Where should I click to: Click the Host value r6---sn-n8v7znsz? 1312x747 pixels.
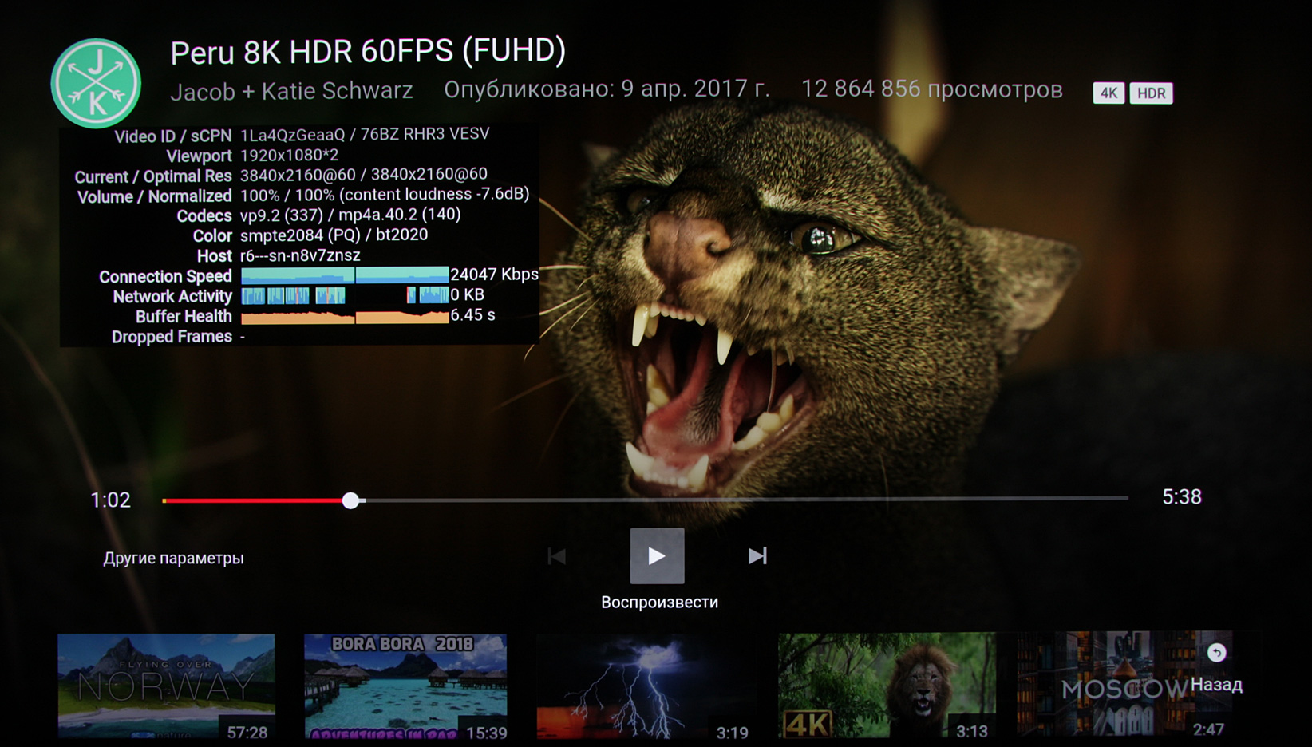point(300,256)
